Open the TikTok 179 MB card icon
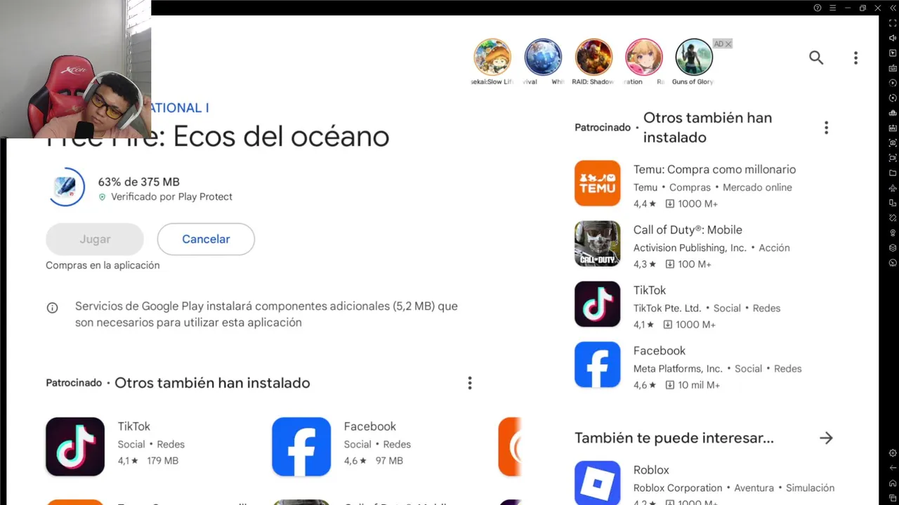 pyautogui.click(x=75, y=447)
